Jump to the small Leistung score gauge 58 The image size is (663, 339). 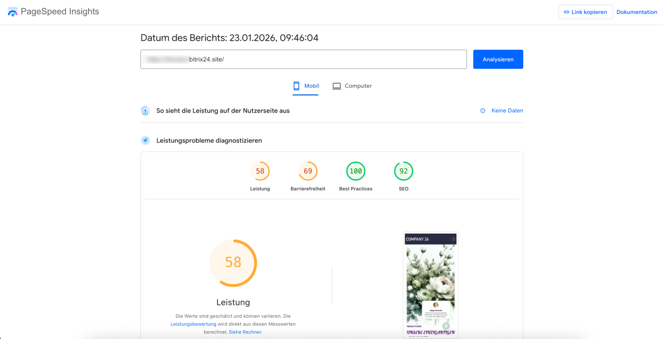[260, 171]
